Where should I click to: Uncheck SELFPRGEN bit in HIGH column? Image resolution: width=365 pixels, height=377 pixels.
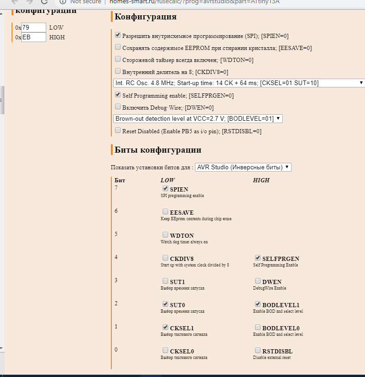(x=258, y=258)
